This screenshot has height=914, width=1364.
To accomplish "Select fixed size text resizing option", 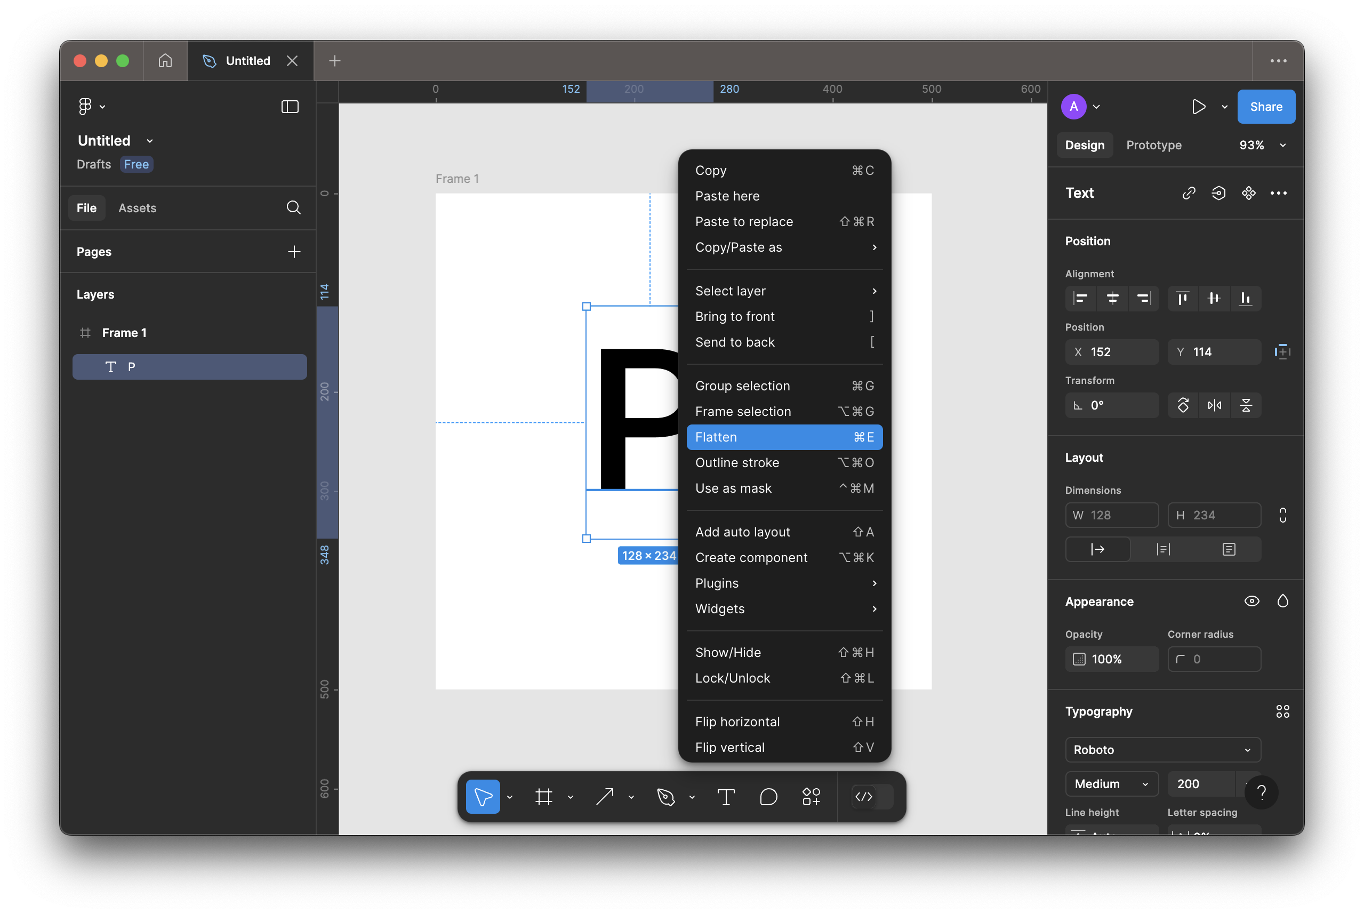I will pos(1229,549).
